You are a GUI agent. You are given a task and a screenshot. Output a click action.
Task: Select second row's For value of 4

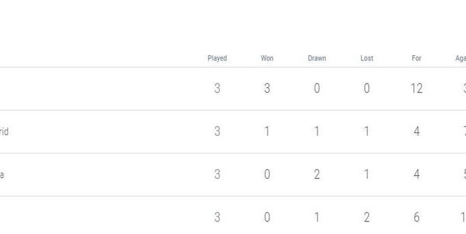[417, 132]
